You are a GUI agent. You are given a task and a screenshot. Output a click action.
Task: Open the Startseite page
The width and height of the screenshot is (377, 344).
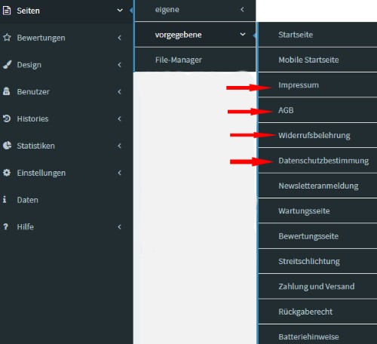click(317, 35)
